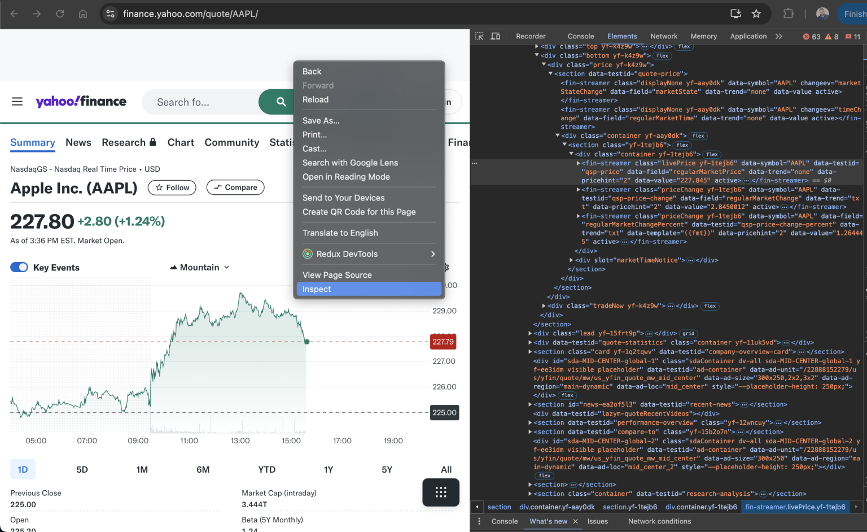Screen dimensions: 867x532
Task: Click the inspect element picker icon
Action: click(x=479, y=36)
